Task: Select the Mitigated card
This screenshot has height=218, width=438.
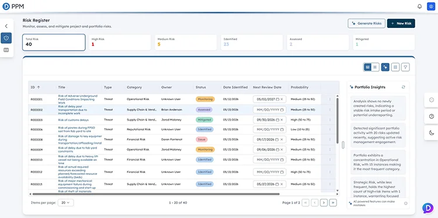Action: 384,43
